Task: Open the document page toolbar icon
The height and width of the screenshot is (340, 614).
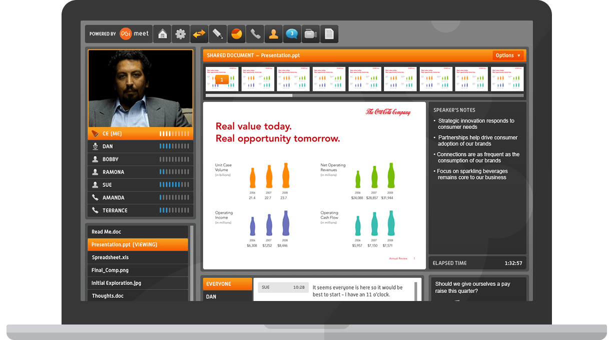Action: (329, 34)
